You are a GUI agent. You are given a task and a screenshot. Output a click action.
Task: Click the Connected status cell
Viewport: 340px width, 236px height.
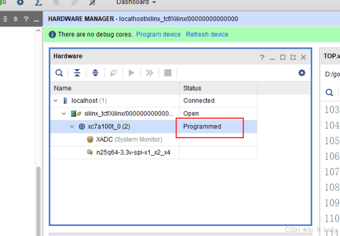[218, 101]
